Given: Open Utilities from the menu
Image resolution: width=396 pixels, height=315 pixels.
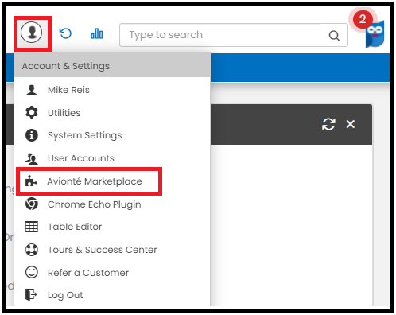Looking at the screenshot, I should pyautogui.click(x=112, y=113).
